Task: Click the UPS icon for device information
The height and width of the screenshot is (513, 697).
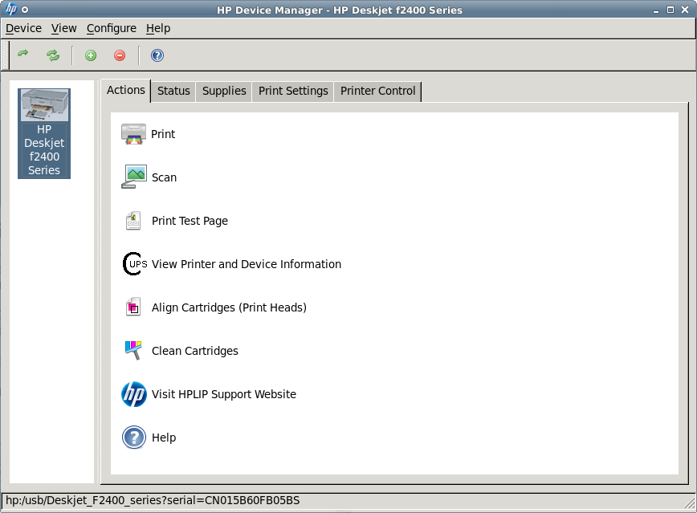Action: 135,263
